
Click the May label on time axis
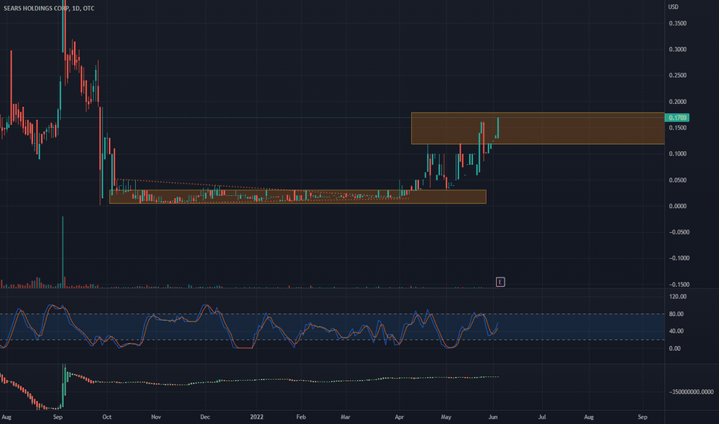coord(446,417)
